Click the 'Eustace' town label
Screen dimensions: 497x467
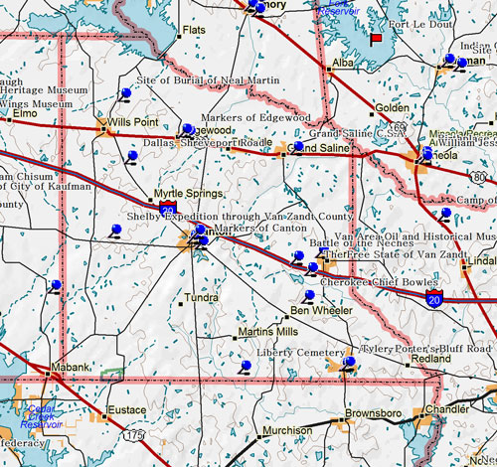(x=127, y=410)
